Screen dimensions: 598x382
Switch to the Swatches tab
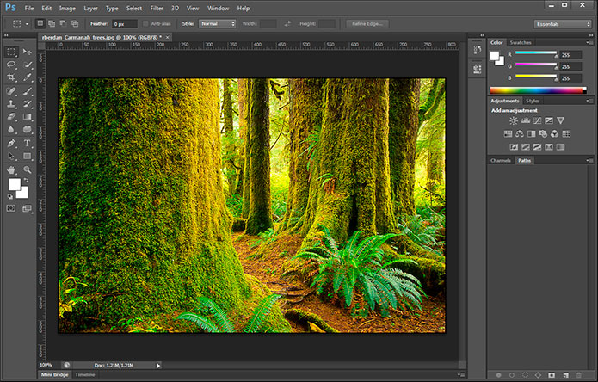click(x=521, y=42)
